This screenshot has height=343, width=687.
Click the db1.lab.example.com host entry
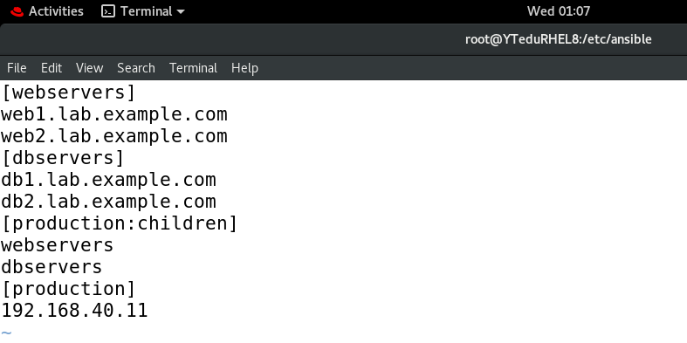(x=108, y=180)
